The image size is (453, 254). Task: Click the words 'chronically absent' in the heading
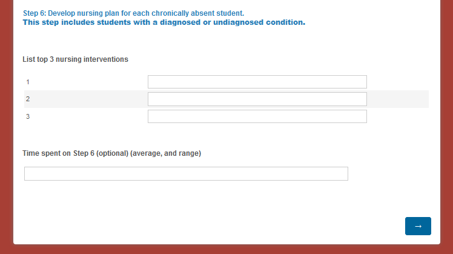click(x=175, y=13)
